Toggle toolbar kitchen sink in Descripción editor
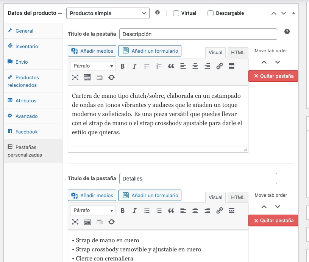 [87, 77]
